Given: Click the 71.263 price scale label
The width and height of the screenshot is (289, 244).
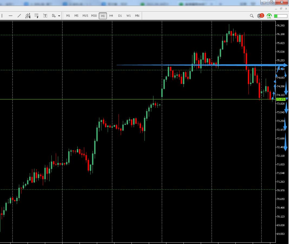Looking at the screenshot, I should [281, 182].
